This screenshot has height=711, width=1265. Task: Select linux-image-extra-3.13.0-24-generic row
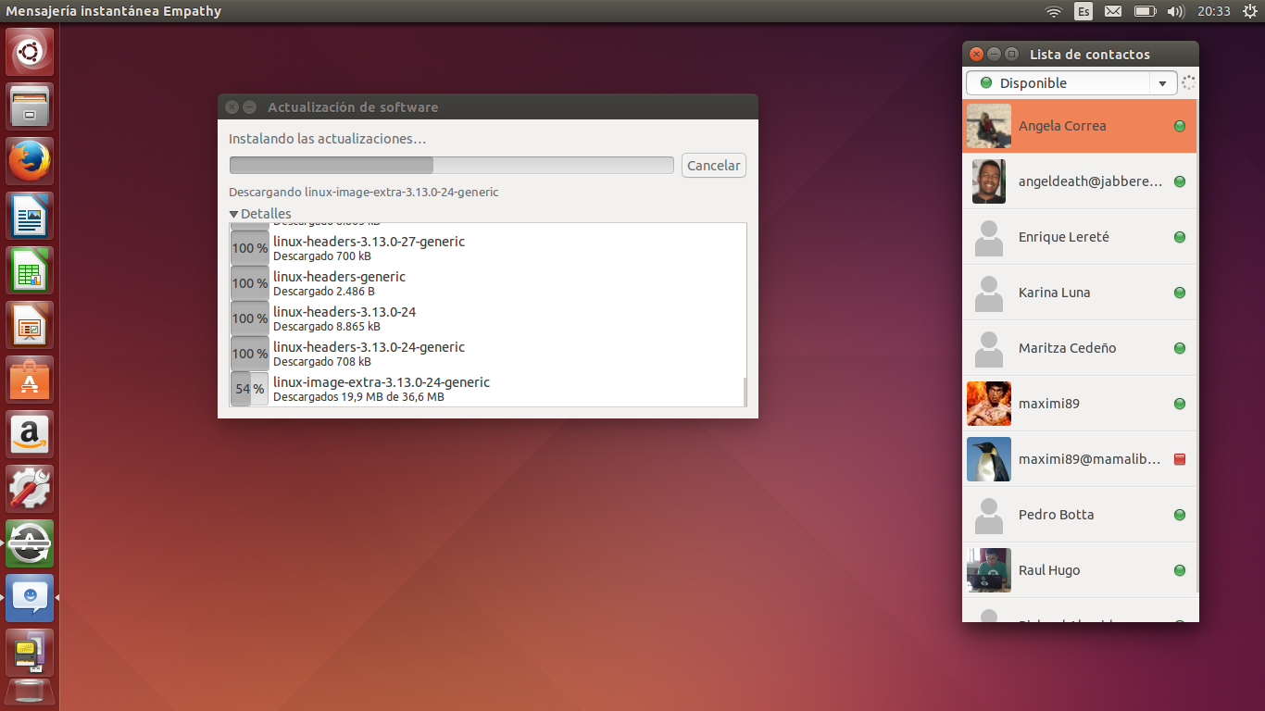tap(486, 389)
